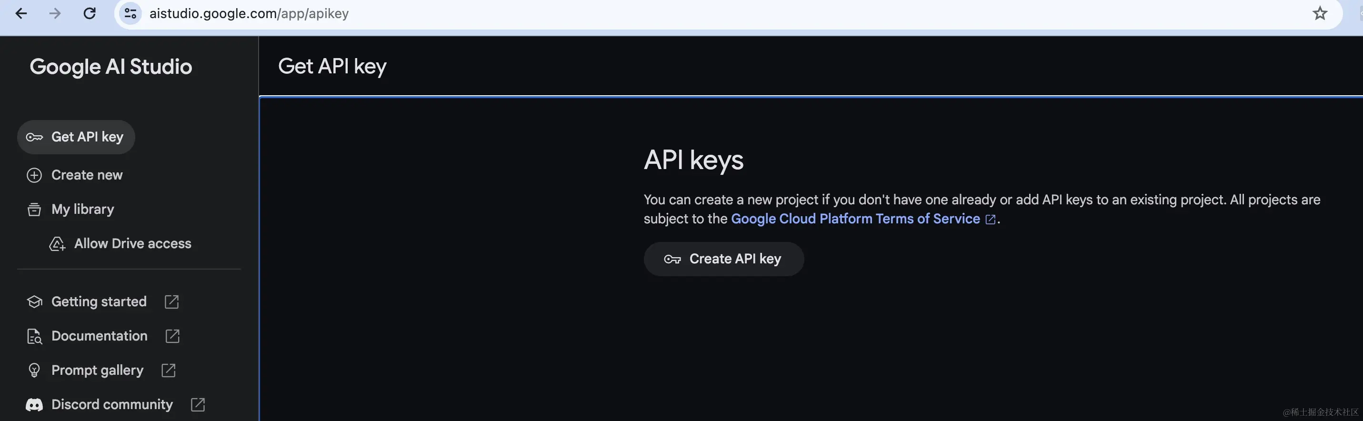Open the Getting started link
Screen dimensions: 1363x421
pyautogui.click(x=99, y=302)
